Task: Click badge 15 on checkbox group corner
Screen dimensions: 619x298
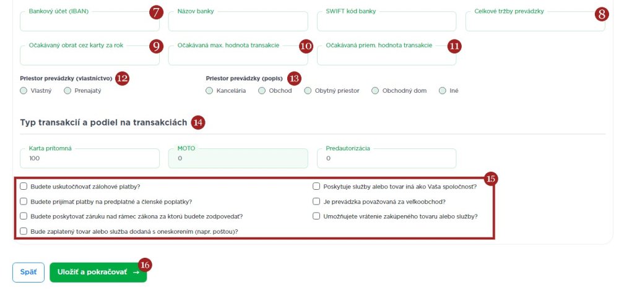Action: [491, 179]
